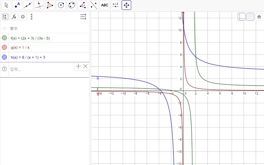Toggle visibility of h(x) blue marker

click(x=4, y=57)
